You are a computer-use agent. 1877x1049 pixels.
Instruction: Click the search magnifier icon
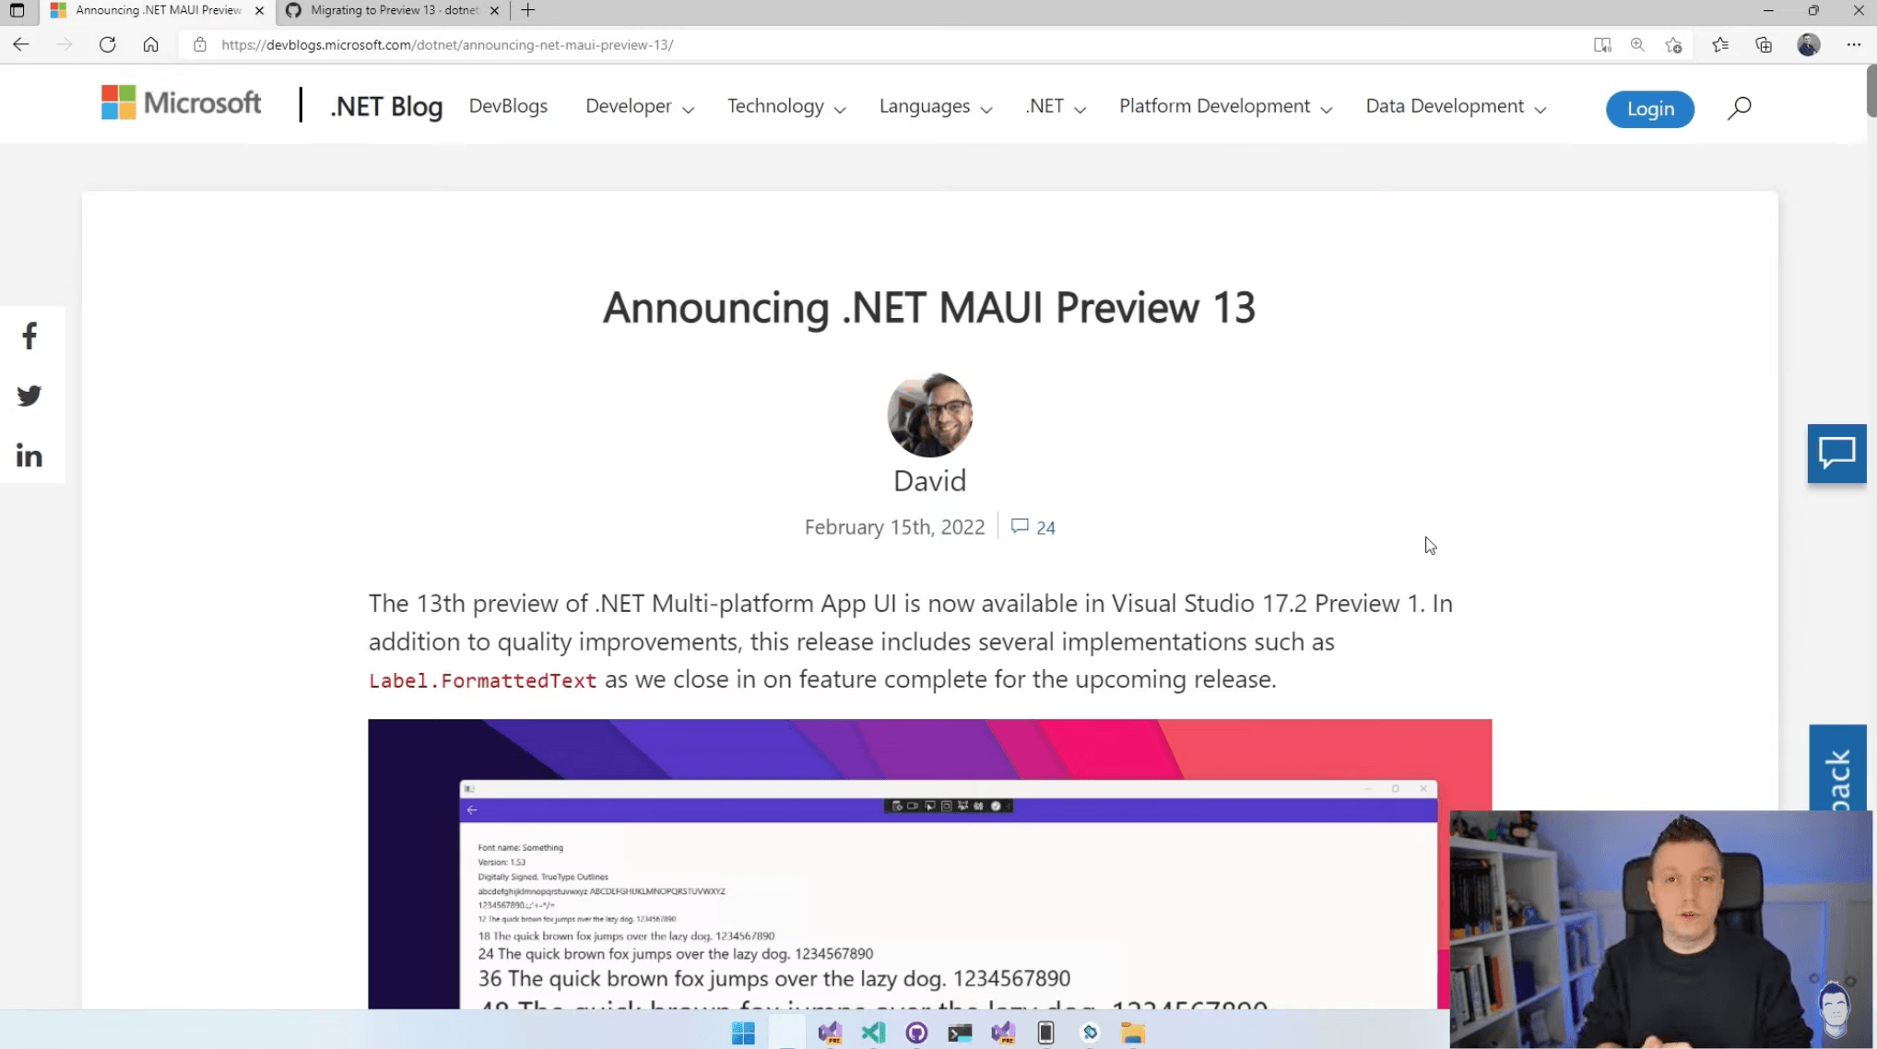pos(1739,106)
